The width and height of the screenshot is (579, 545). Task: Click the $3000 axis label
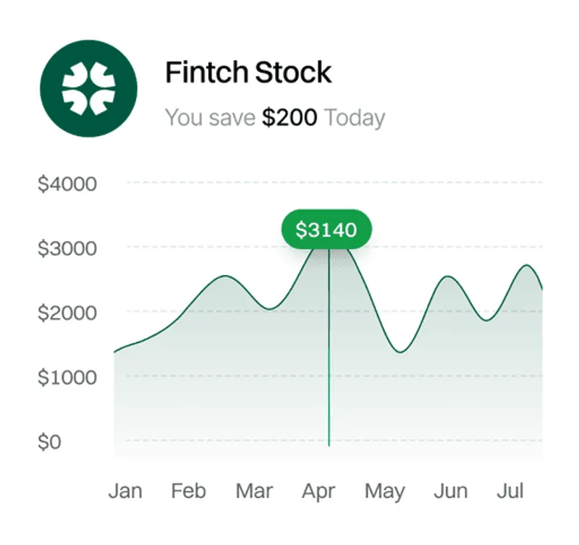67,248
